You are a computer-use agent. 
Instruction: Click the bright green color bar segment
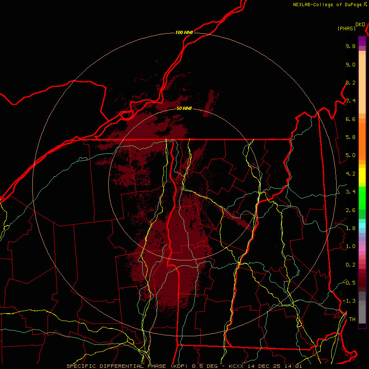(362, 198)
